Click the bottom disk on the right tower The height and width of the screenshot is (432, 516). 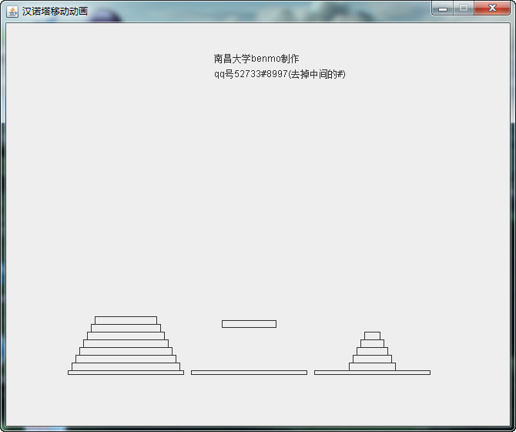click(372, 366)
